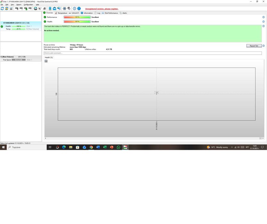
Task: Click the open envelope e-mail toolbar icon
Action: click(x=54, y=9)
